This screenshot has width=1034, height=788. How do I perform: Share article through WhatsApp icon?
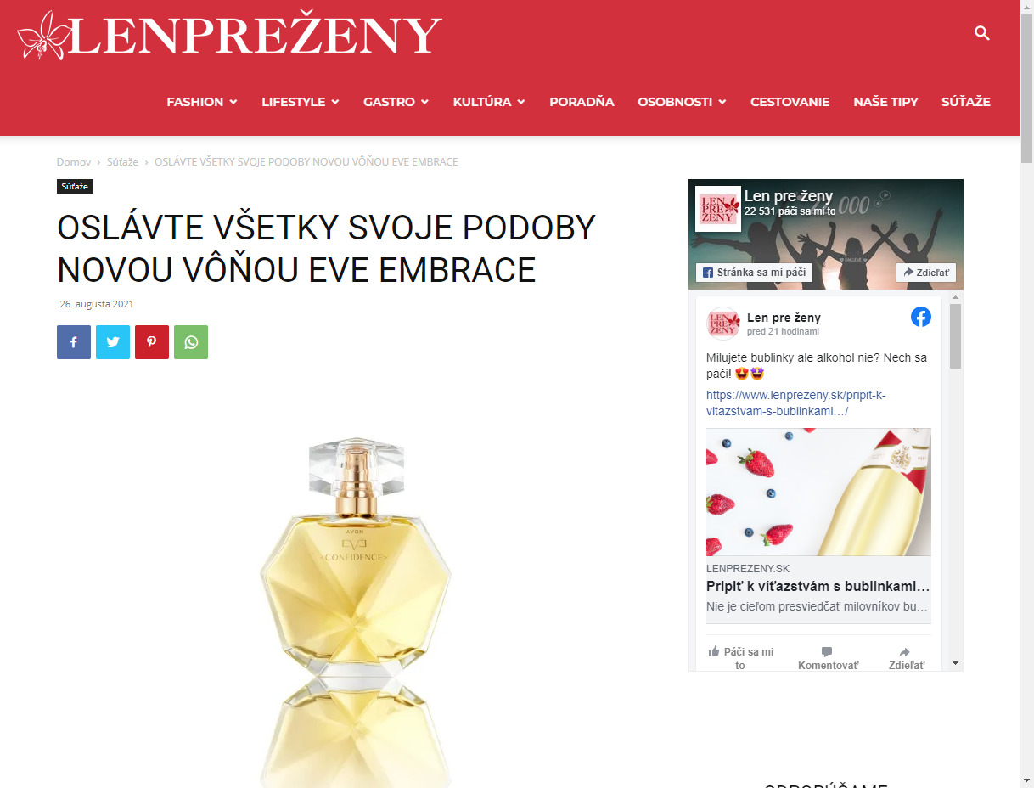pos(191,342)
